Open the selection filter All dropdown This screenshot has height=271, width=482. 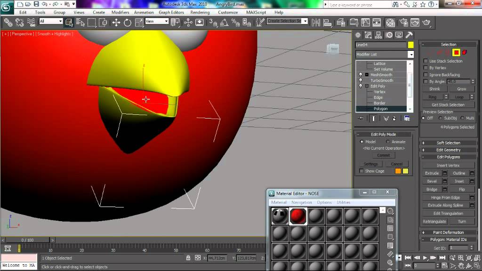tap(51, 21)
